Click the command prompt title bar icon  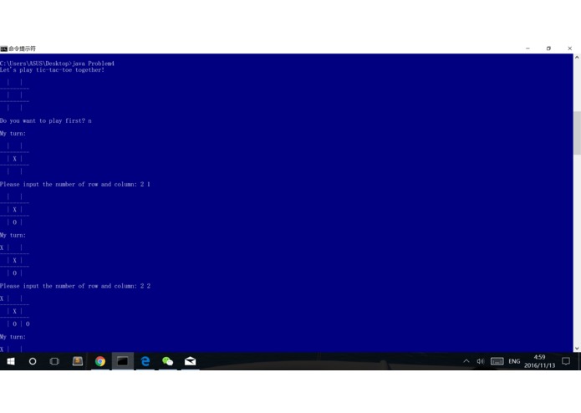tap(3, 48)
